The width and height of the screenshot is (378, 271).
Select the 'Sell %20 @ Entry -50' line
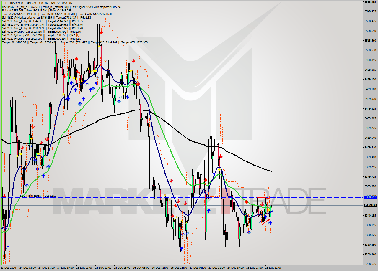pyautogui.click(x=40, y=35)
